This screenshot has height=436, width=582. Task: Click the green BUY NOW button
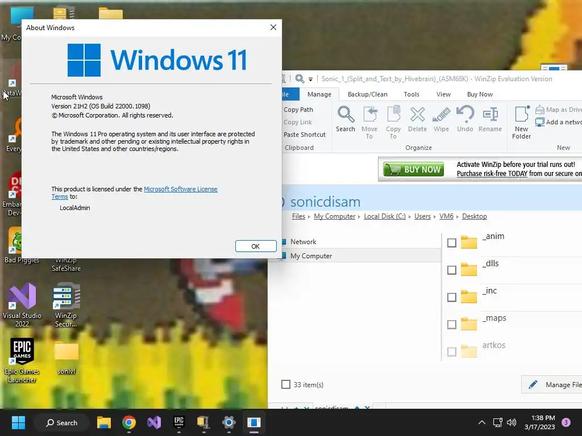click(x=413, y=169)
